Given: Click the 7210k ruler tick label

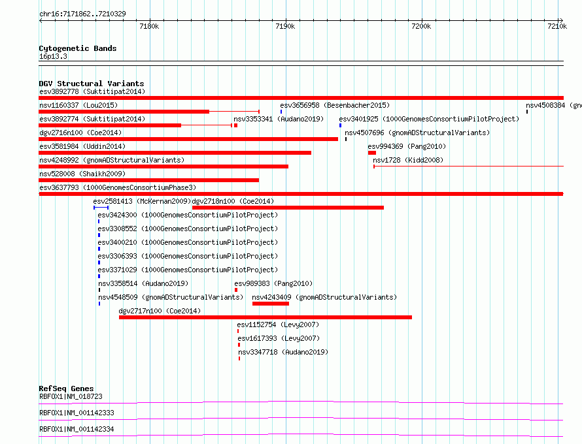Looking at the screenshot, I should tap(557, 26).
